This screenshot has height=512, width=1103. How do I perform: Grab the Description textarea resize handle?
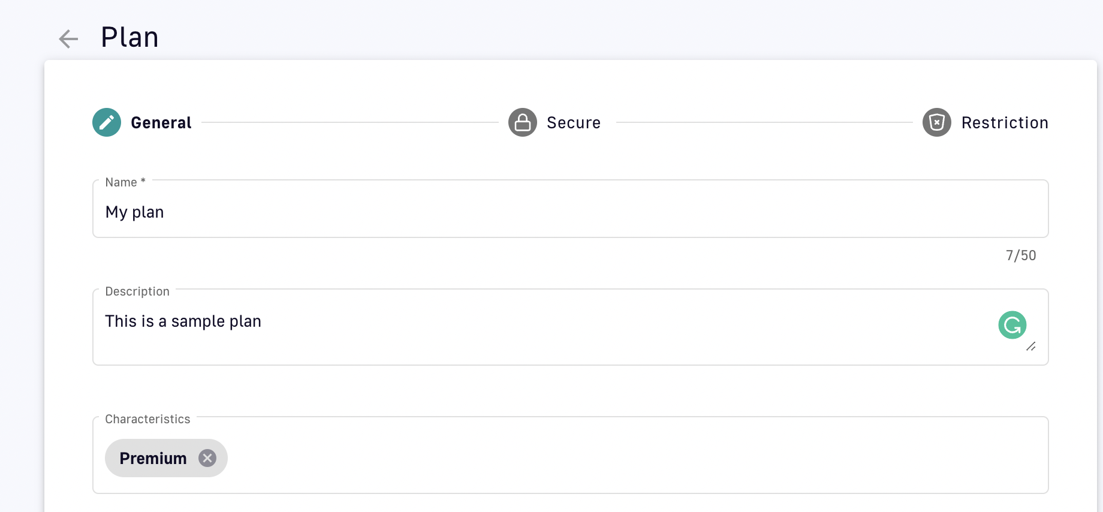(x=1031, y=347)
